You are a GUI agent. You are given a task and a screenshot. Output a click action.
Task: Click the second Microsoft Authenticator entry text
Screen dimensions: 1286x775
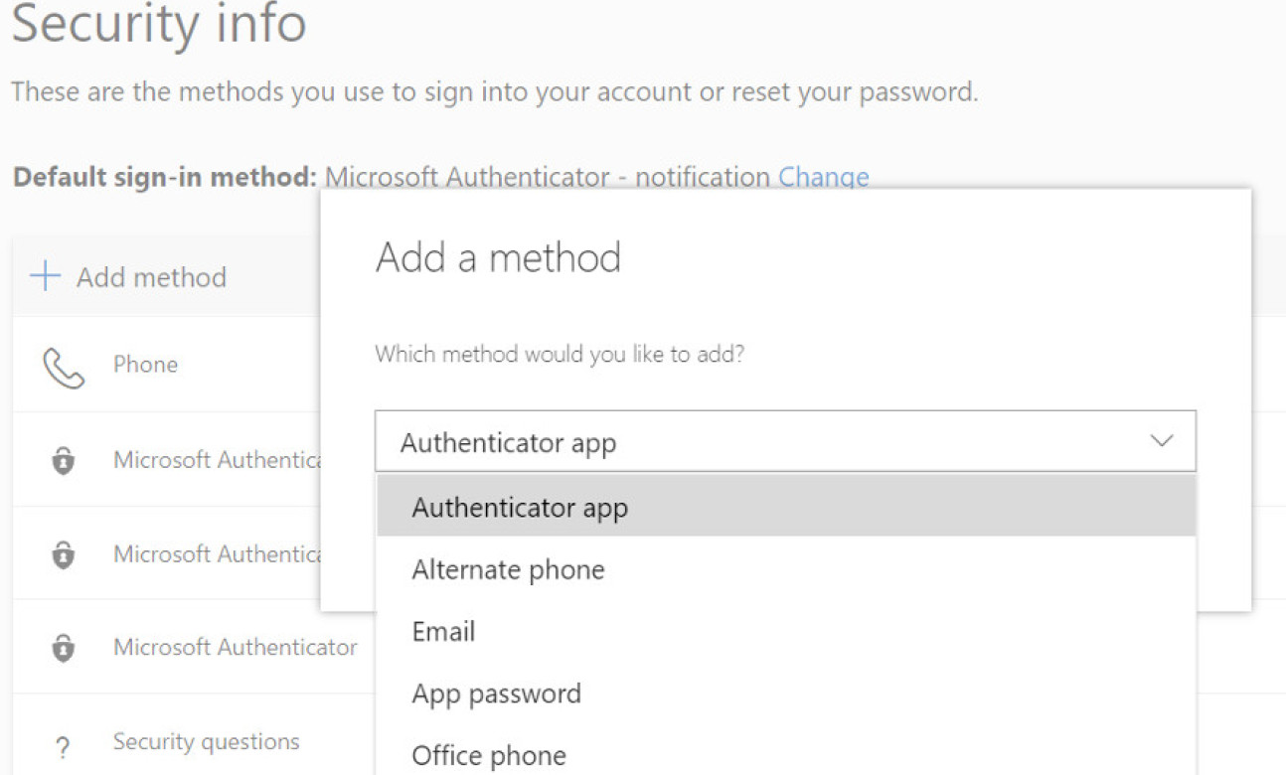pos(217,553)
